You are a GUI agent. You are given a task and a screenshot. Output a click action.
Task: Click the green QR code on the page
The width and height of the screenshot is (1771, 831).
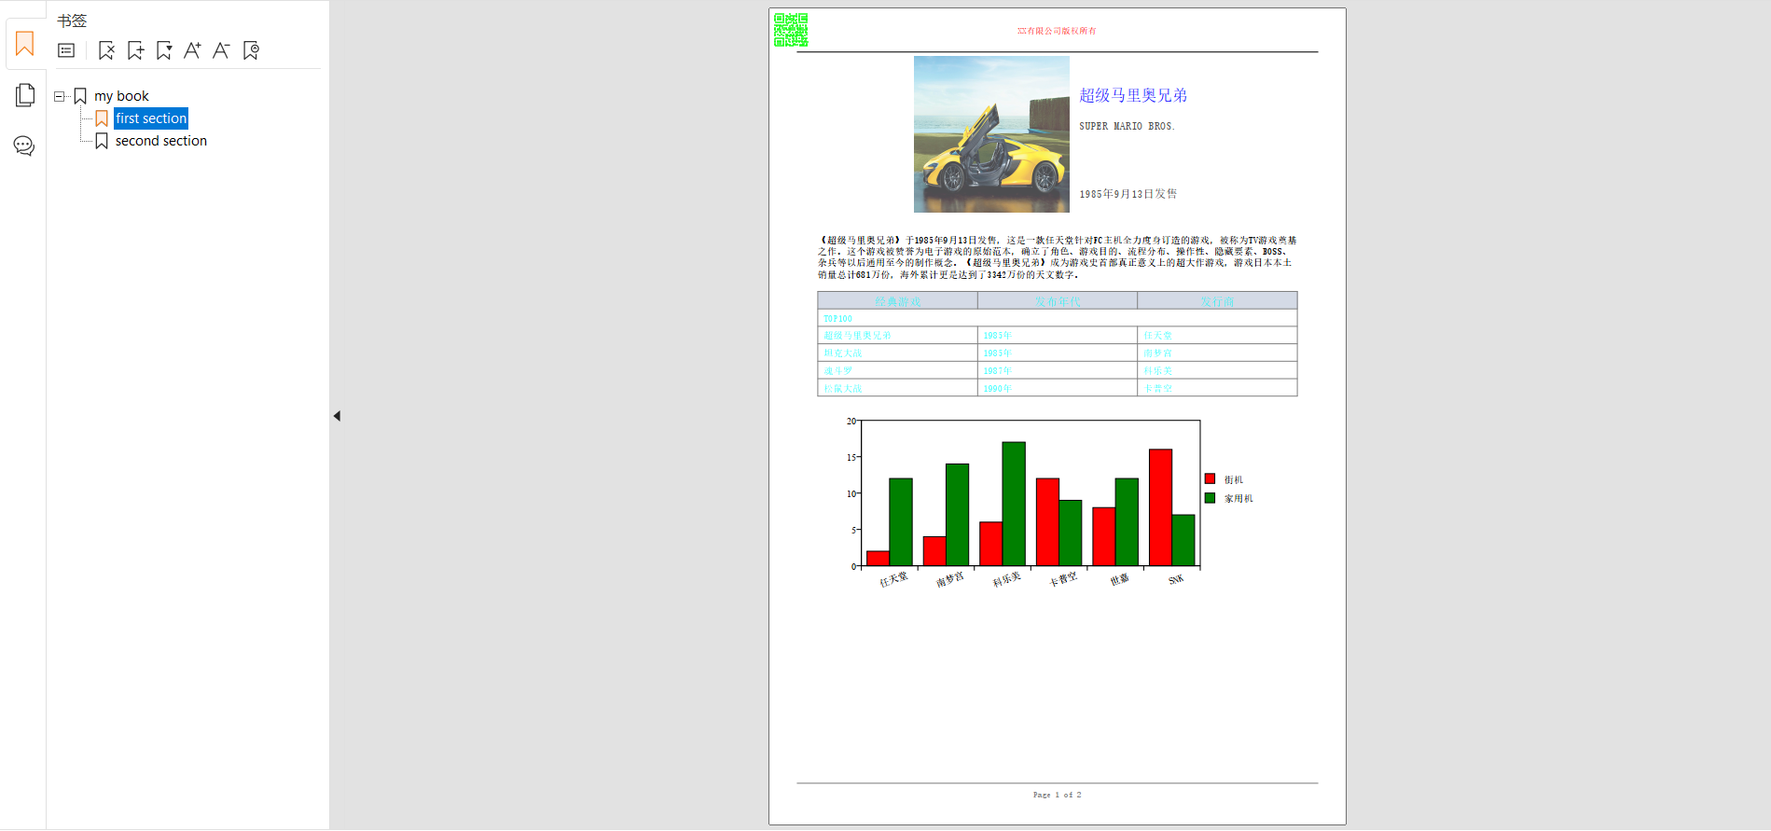click(791, 30)
